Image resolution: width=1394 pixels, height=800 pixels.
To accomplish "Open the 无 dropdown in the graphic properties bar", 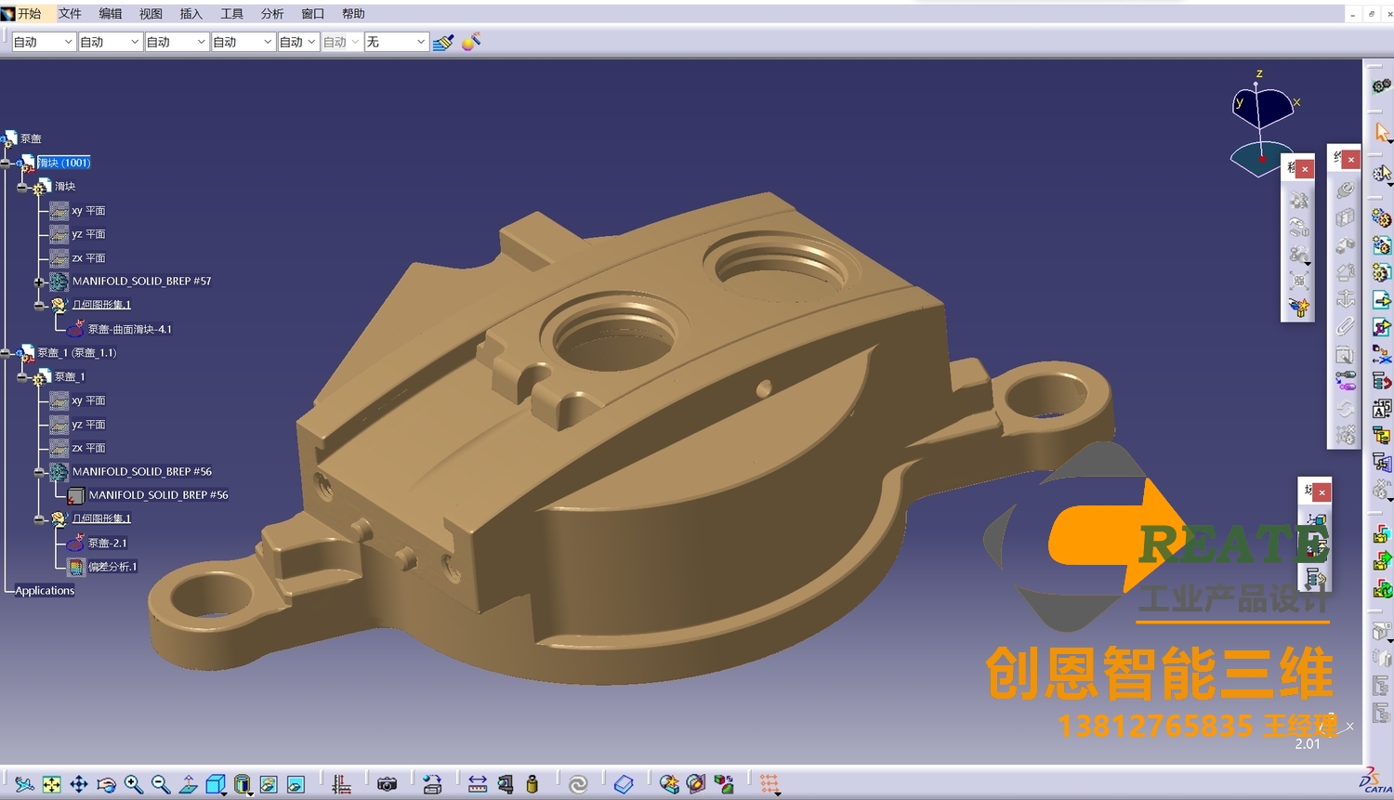I will 420,42.
